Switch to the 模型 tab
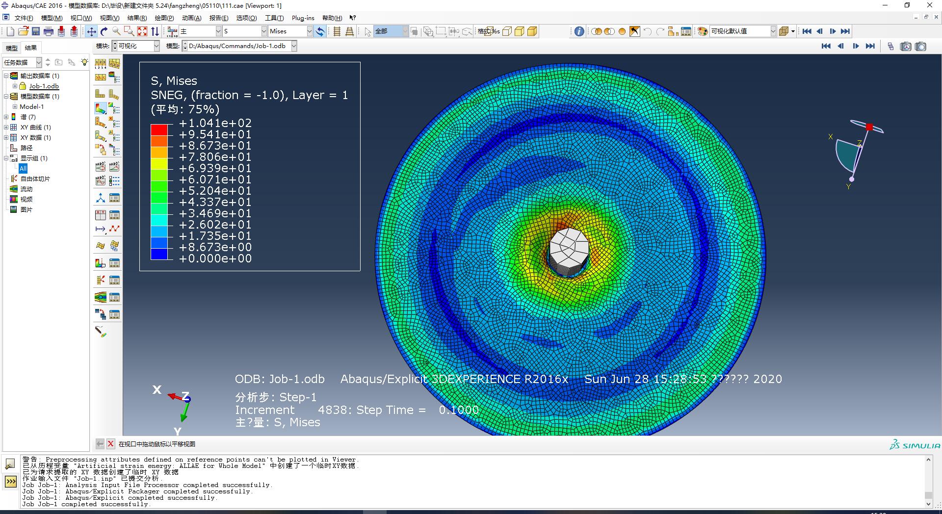This screenshot has height=514, width=942. point(11,48)
